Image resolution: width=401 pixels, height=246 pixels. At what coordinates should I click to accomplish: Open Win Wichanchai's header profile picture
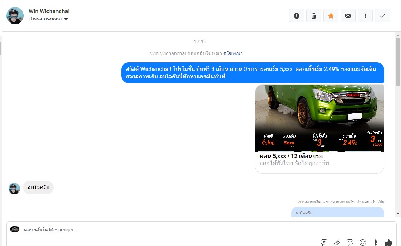(x=15, y=16)
